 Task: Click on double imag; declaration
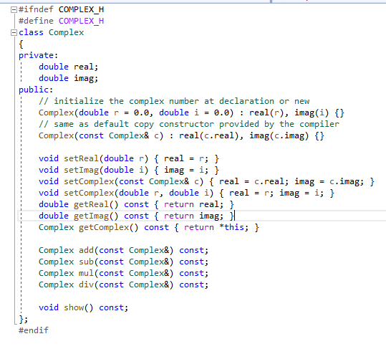(x=69, y=78)
